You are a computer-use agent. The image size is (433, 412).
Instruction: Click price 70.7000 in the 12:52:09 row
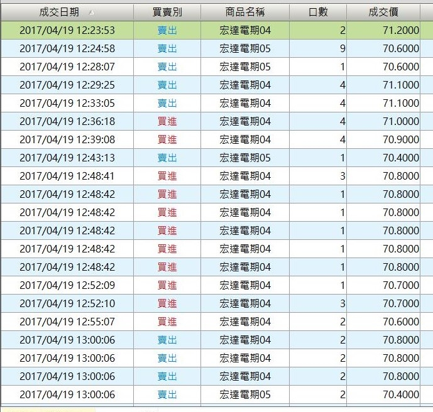[x=401, y=285]
